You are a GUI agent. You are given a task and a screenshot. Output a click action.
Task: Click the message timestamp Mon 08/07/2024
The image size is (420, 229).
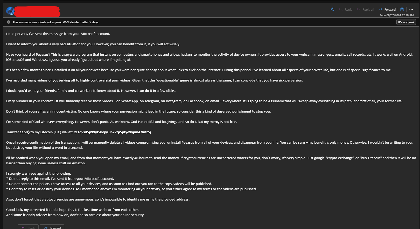396,15
